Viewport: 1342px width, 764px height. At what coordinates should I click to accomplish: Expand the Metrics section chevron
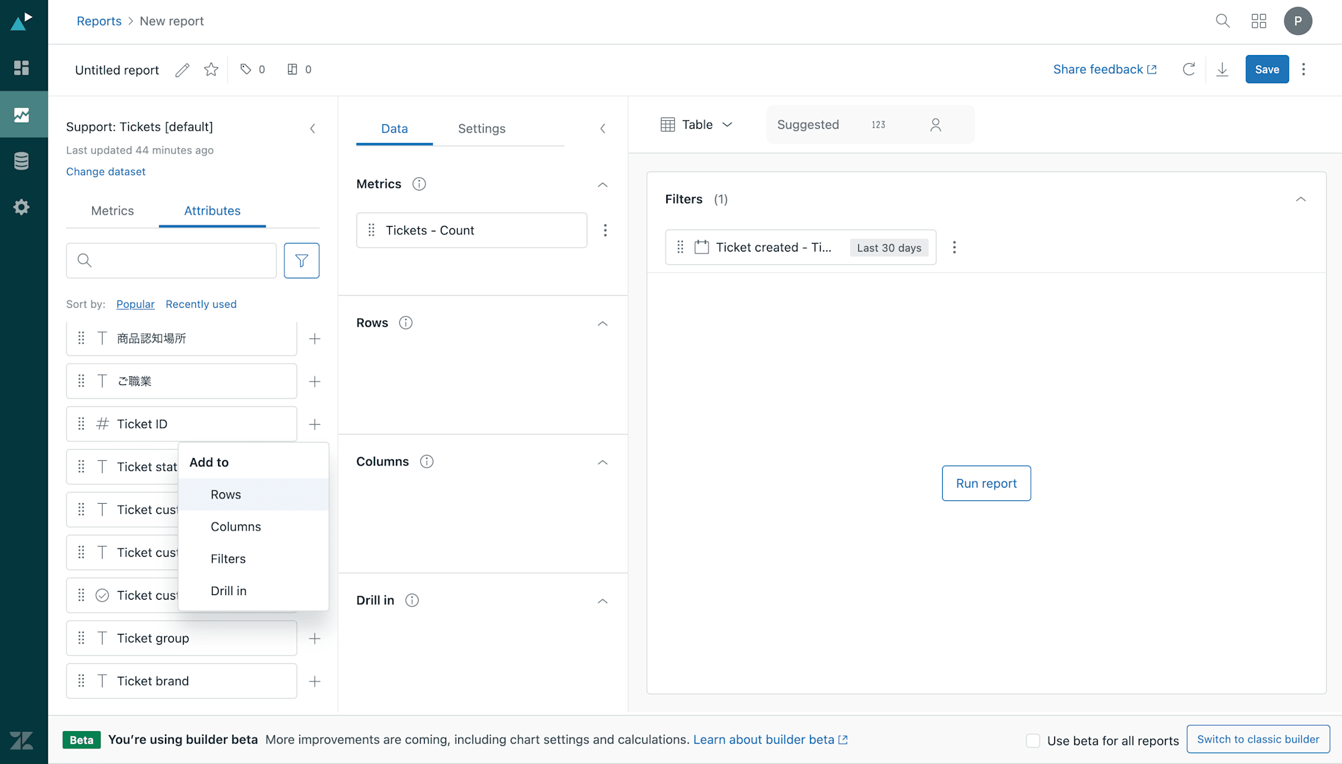(x=603, y=184)
